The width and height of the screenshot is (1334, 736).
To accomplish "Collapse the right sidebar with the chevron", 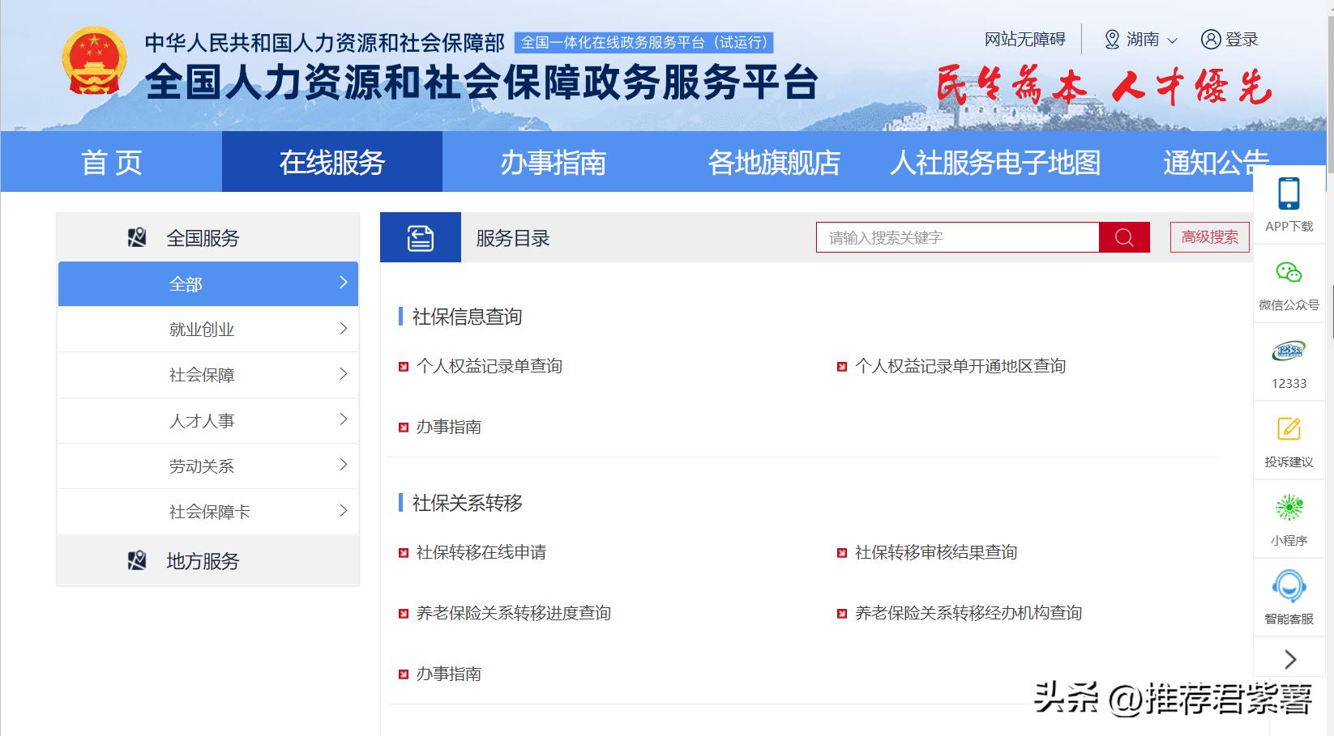I will coord(1289,659).
